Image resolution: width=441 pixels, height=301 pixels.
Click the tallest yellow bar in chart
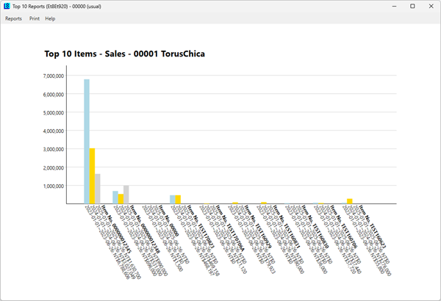93,175
